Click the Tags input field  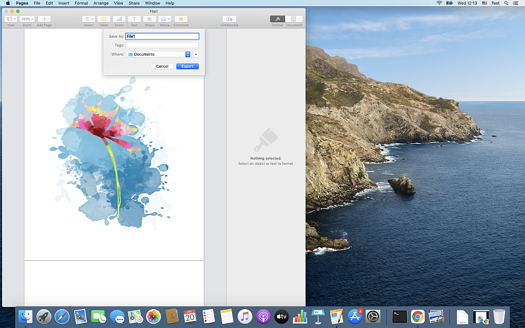point(162,45)
